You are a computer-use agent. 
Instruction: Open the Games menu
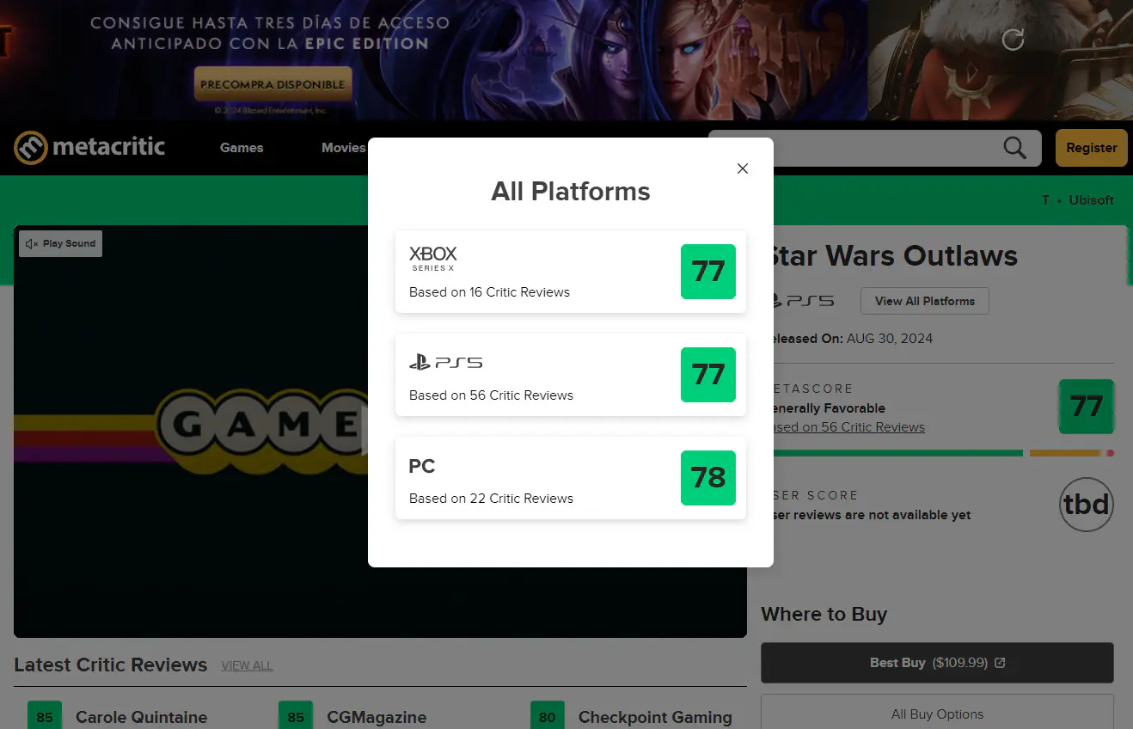point(242,148)
